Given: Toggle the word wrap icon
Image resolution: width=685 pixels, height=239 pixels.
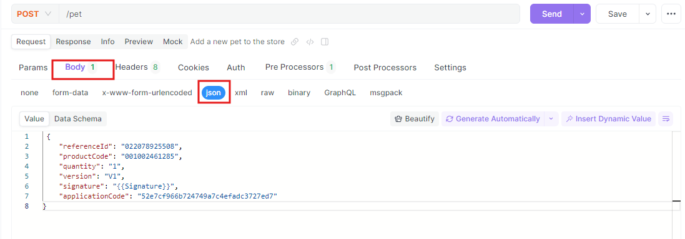Looking at the screenshot, I should pos(666,119).
